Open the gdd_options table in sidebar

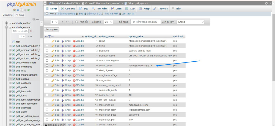(x=22, y=79)
